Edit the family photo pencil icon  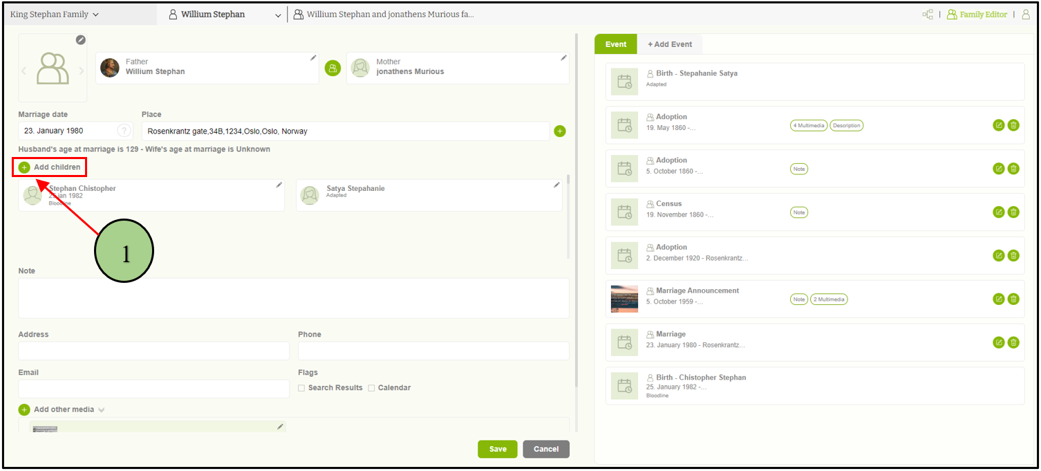coord(81,40)
